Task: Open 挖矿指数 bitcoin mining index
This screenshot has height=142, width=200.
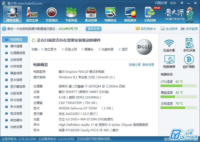Action: click(189, 62)
